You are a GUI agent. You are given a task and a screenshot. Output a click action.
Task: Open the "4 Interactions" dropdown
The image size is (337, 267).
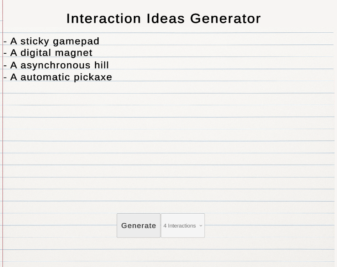[183, 225]
